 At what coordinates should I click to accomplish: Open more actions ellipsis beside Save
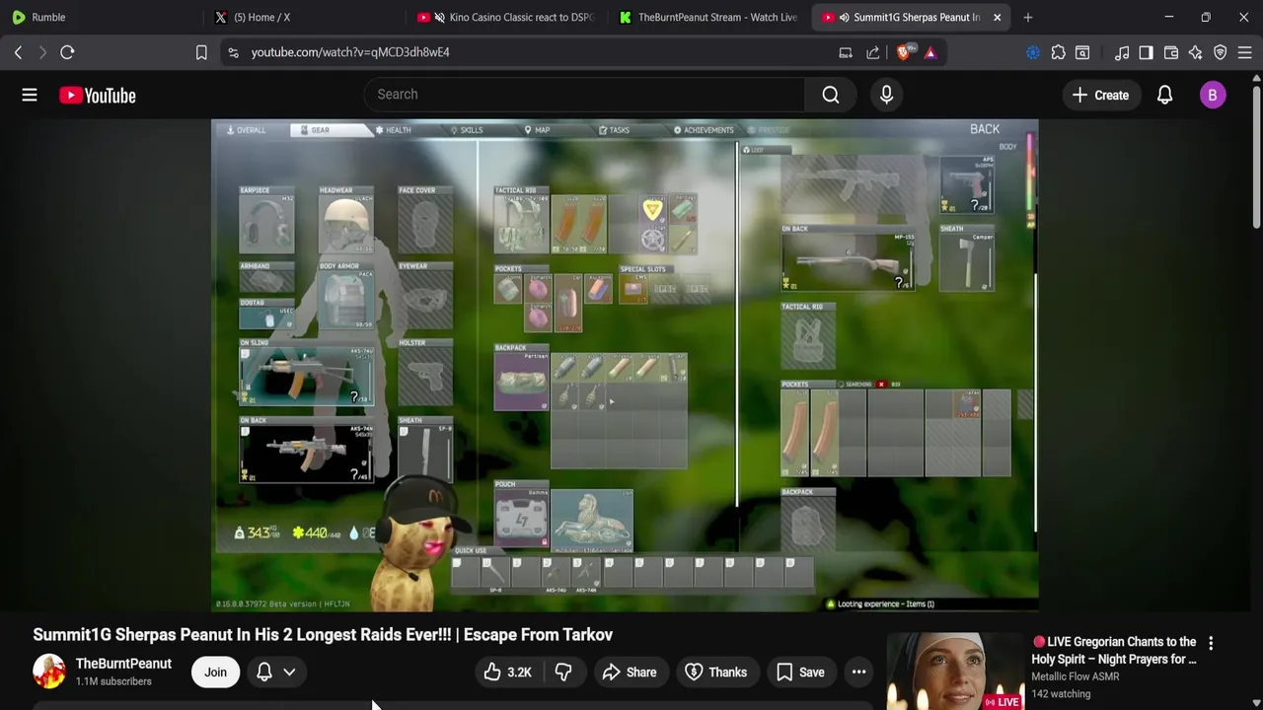[x=859, y=673]
